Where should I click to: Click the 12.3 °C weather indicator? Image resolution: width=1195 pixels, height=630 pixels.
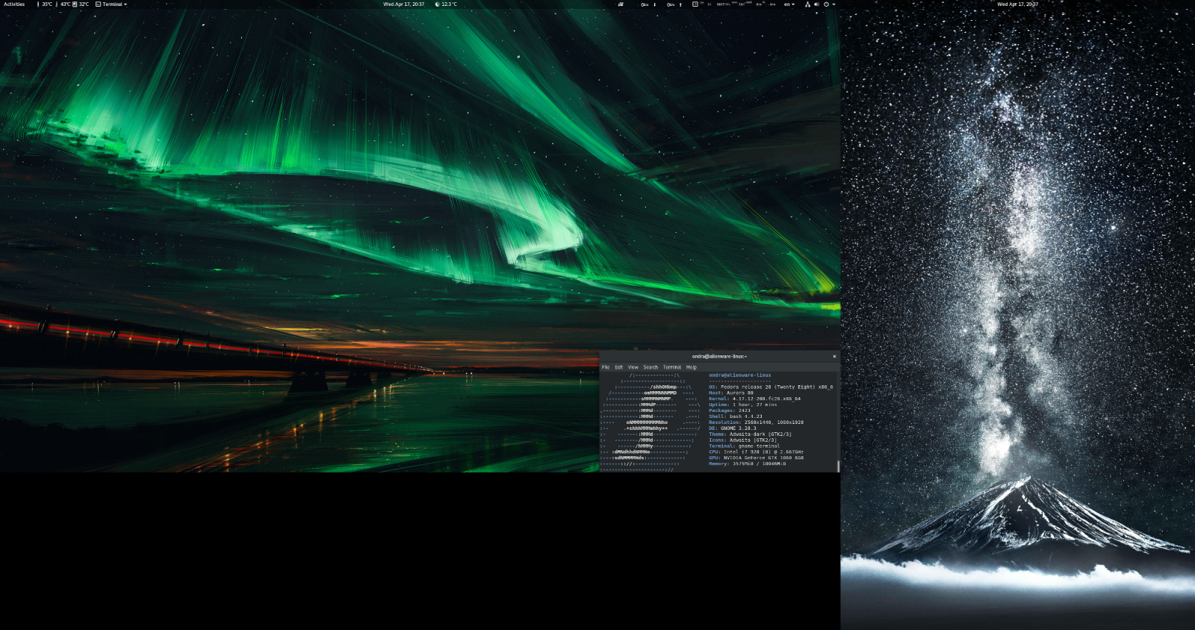tap(446, 4)
